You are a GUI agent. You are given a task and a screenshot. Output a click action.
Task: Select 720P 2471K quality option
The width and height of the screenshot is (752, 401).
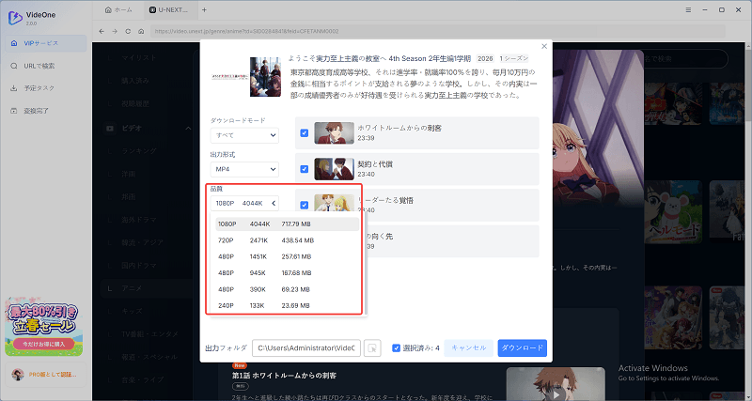[282, 242]
